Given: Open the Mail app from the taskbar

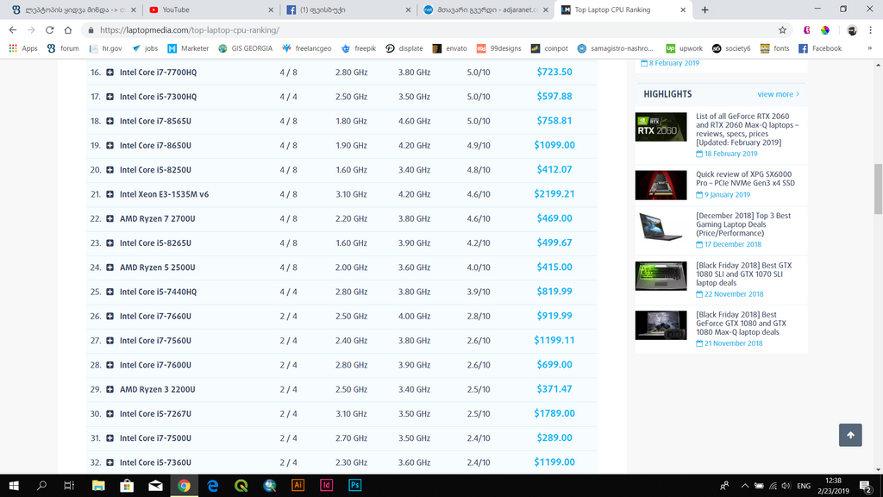Looking at the screenshot, I should 155,485.
